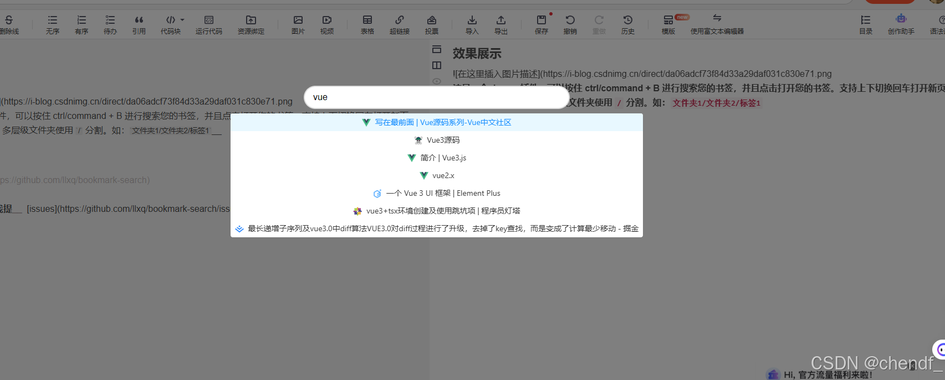Screen dimensions: 945x380
Task: Click the top icon of preview layout strip
Action: point(437,49)
